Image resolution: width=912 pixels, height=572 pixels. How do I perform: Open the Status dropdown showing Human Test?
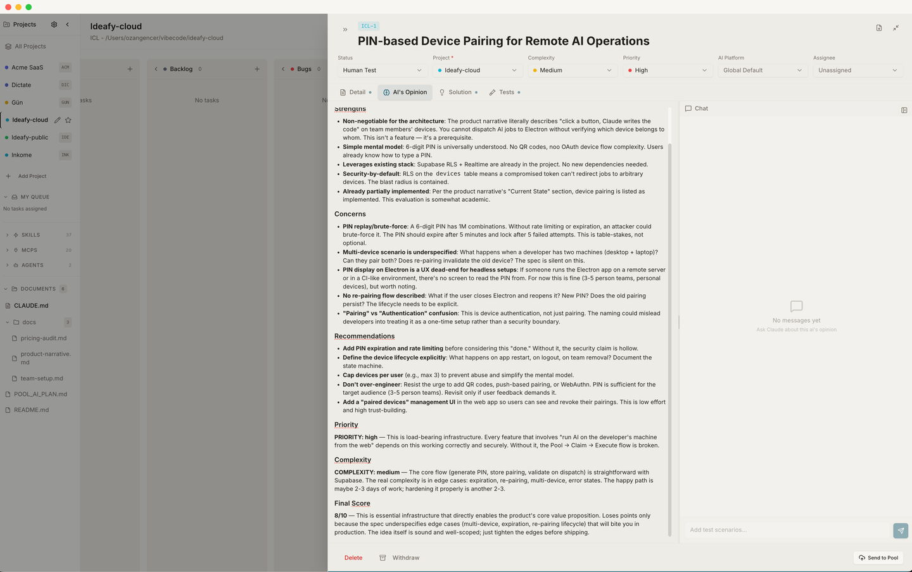[x=382, y=70]
